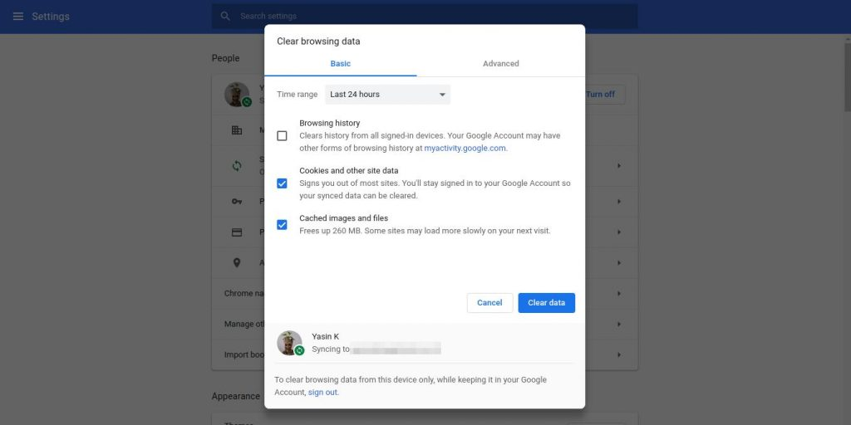Open the Settings hamburger menu
The width and height of the screenshot is (851, 425).
[x=18, y=17]
